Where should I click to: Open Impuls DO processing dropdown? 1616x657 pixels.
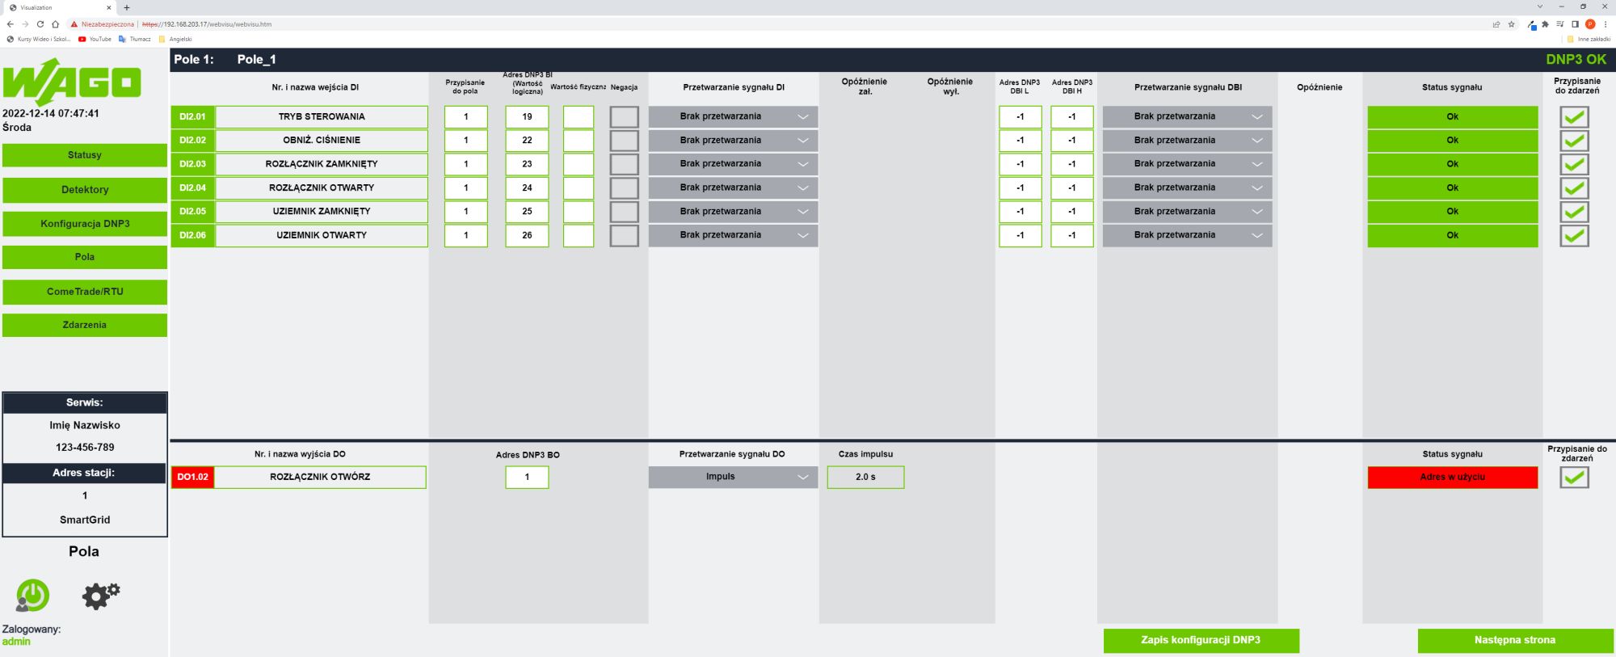tap(733, 477)
